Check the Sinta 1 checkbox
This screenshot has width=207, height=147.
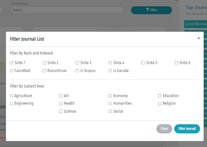(x=11, y=63)
